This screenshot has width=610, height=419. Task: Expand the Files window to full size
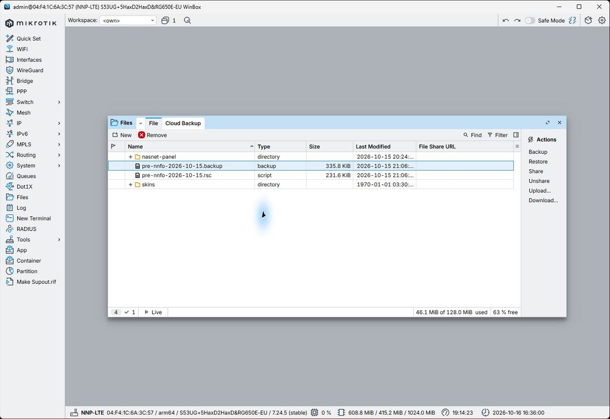coord(547,122)
